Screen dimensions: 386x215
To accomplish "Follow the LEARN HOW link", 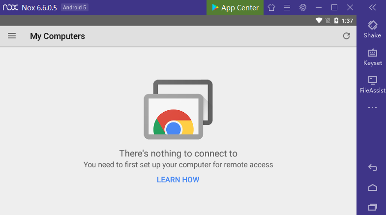I will (178, 180).
